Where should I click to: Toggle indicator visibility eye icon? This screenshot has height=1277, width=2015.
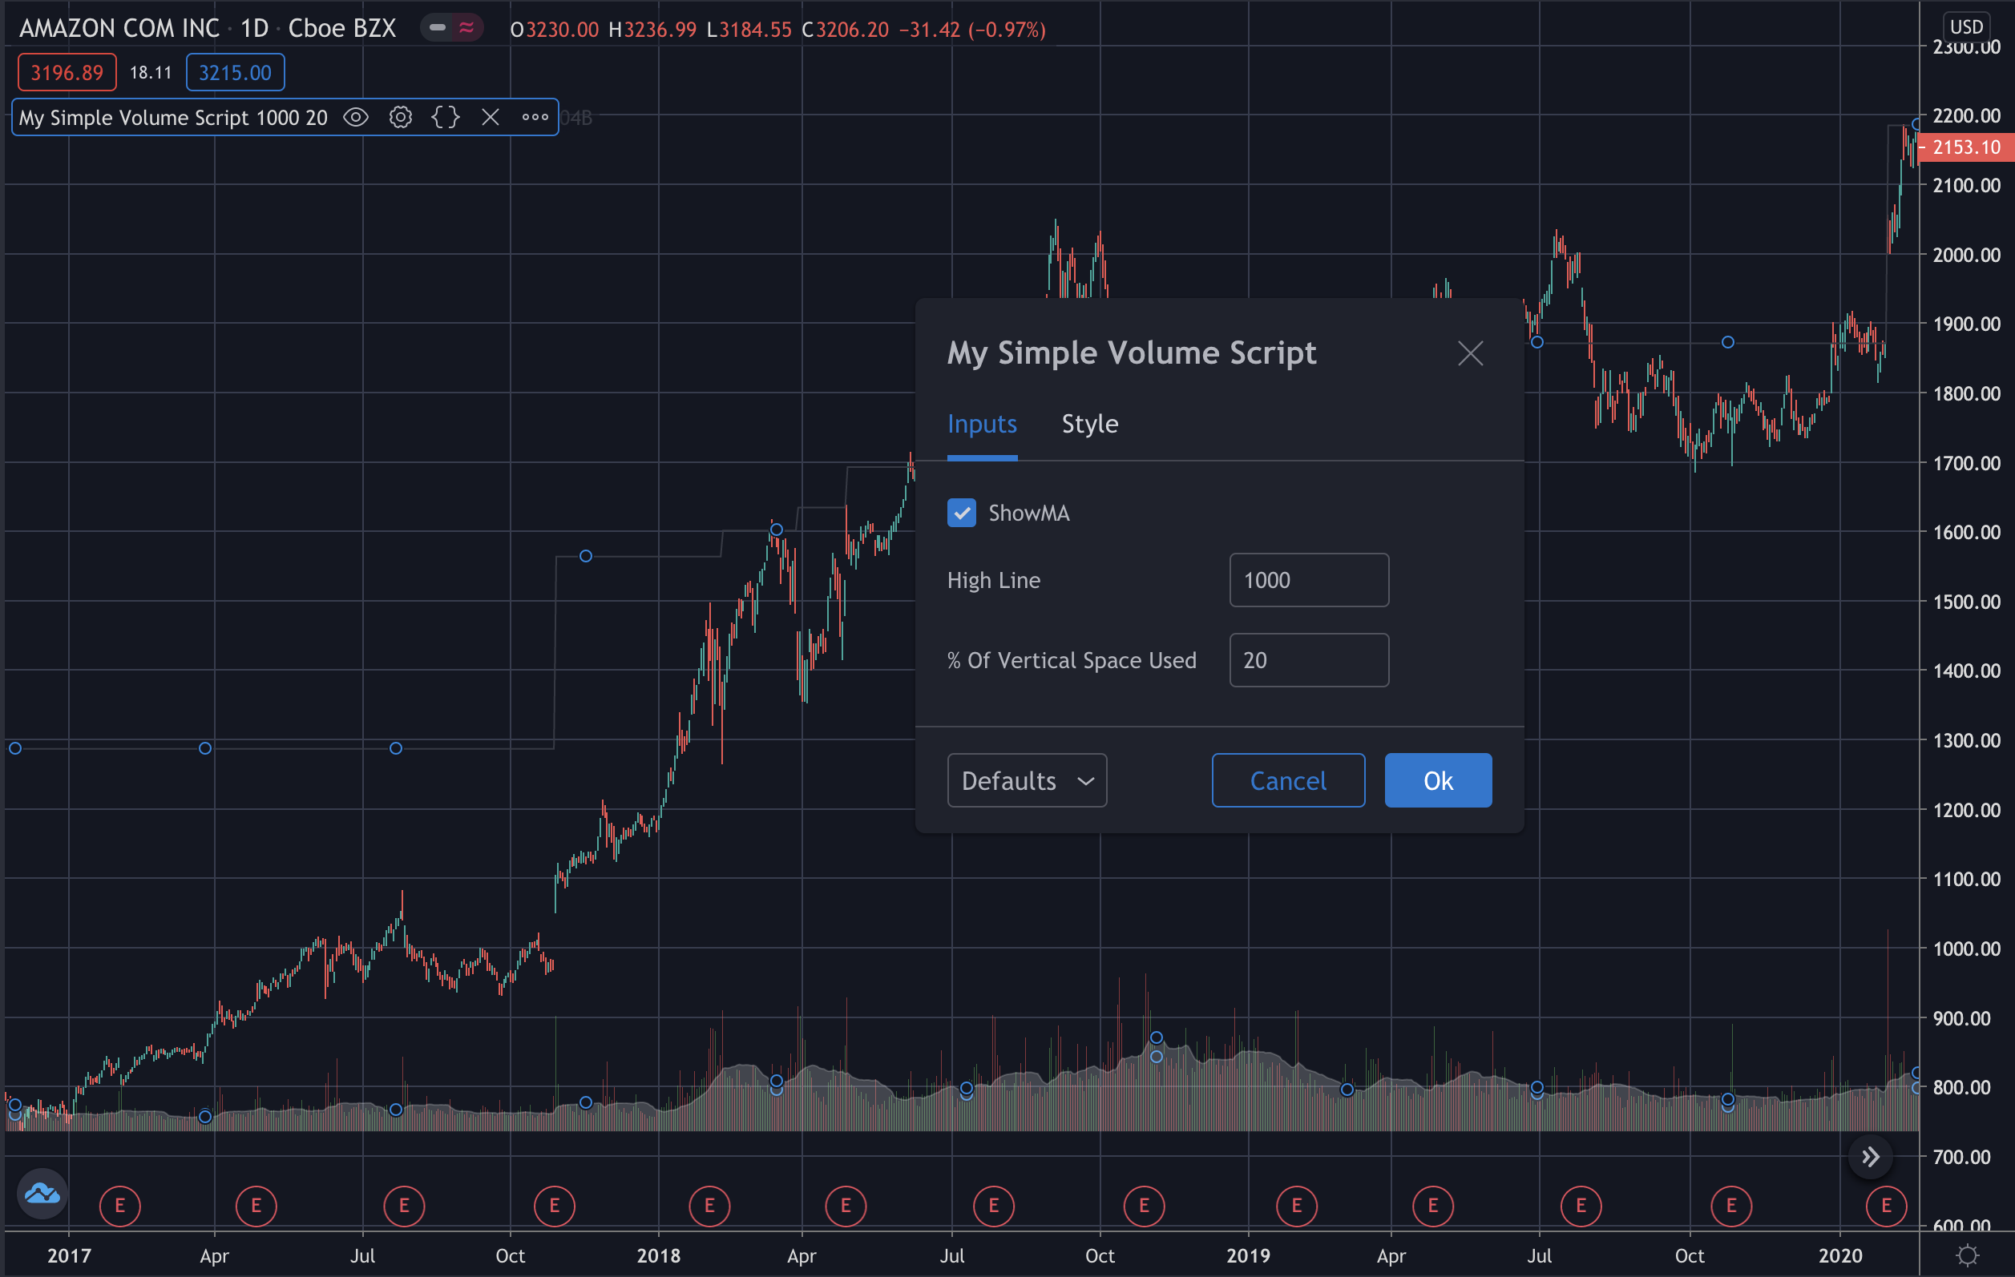356,118
